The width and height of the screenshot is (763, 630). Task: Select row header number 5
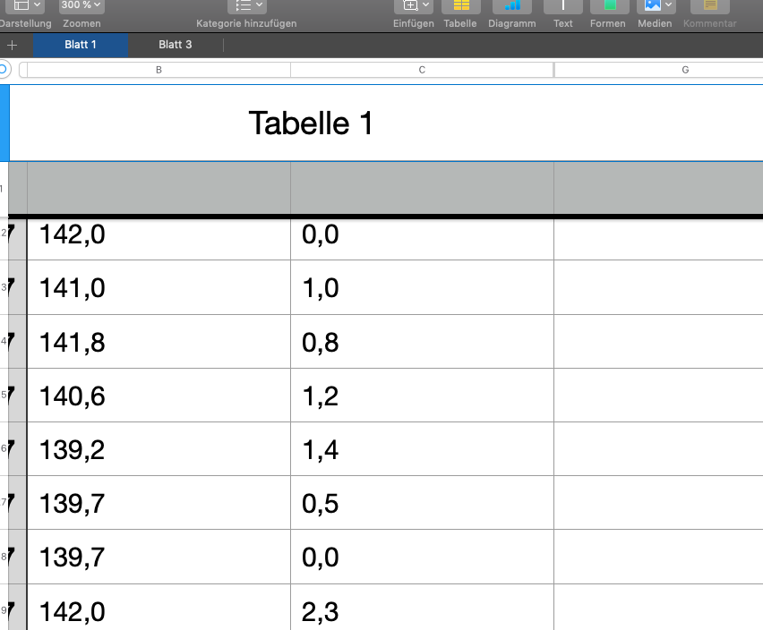pyautogui.click(x=4, y=396)
